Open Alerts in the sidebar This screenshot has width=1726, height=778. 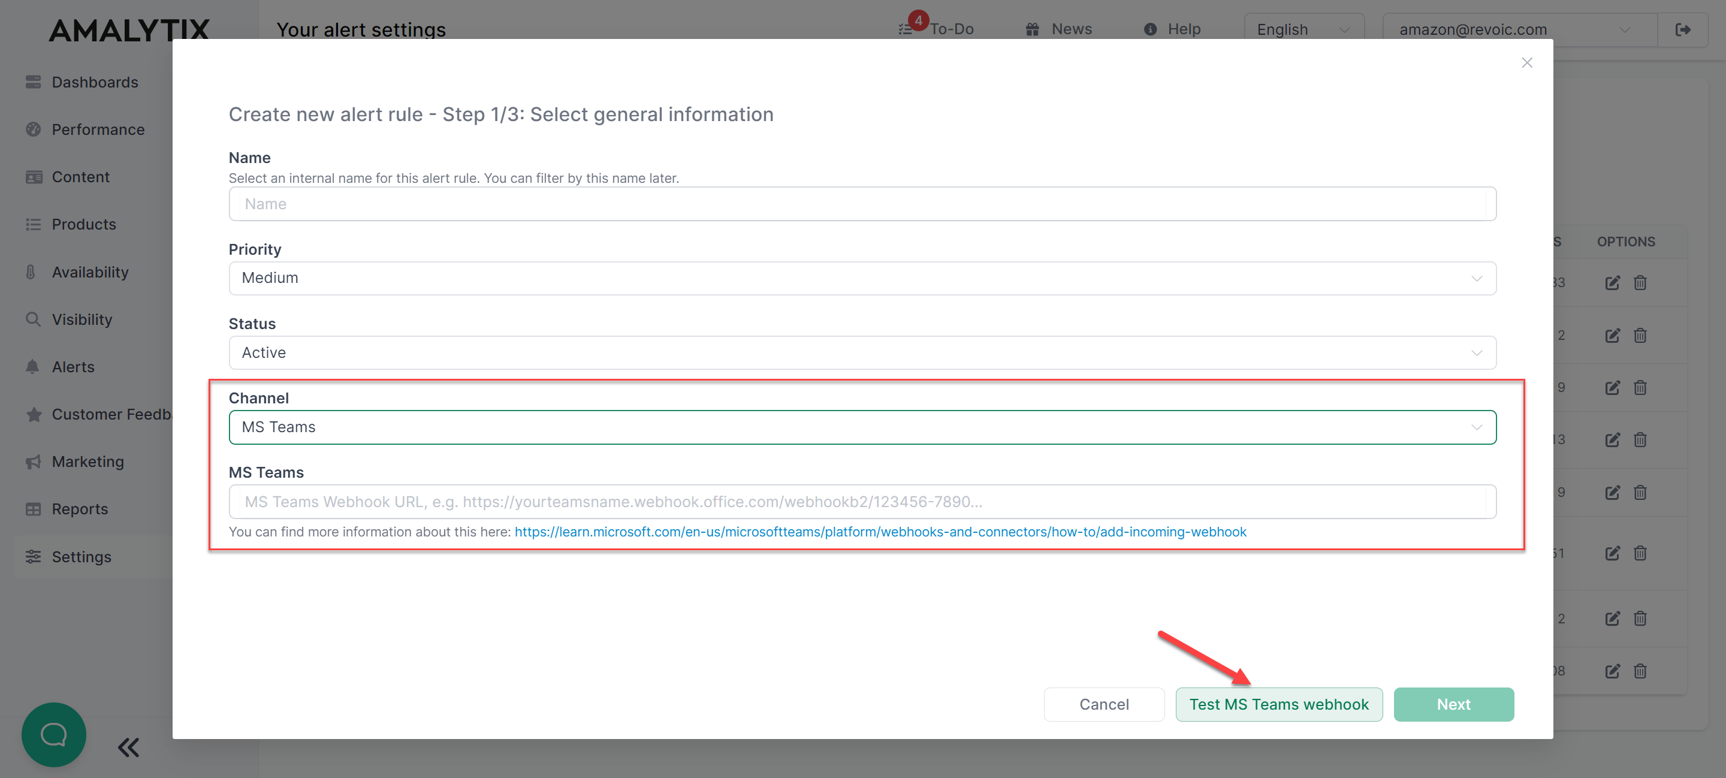(73, 367)
